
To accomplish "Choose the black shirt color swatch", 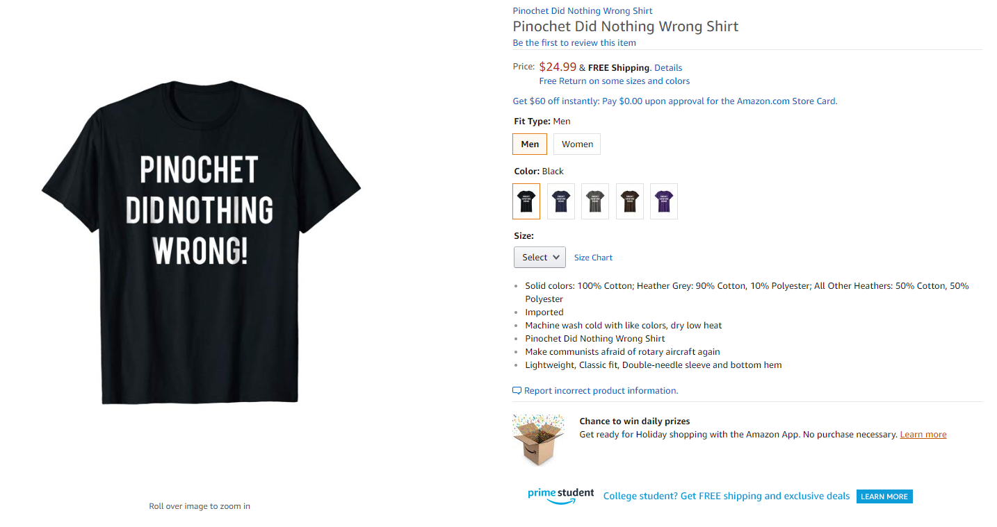I will point(526,201).
